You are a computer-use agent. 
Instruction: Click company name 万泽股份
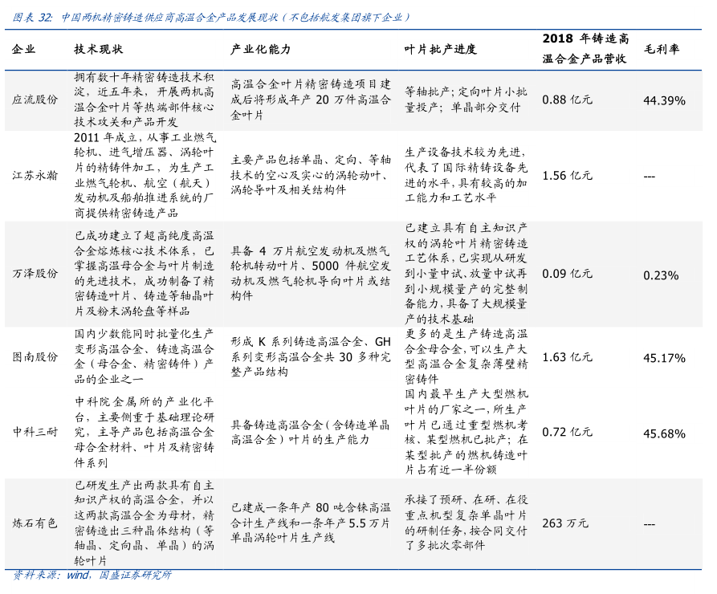(x=35, y=274)
